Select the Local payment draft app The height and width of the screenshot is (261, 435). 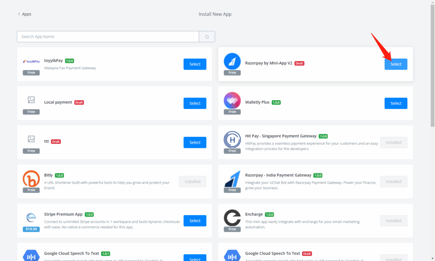[195, 103]
